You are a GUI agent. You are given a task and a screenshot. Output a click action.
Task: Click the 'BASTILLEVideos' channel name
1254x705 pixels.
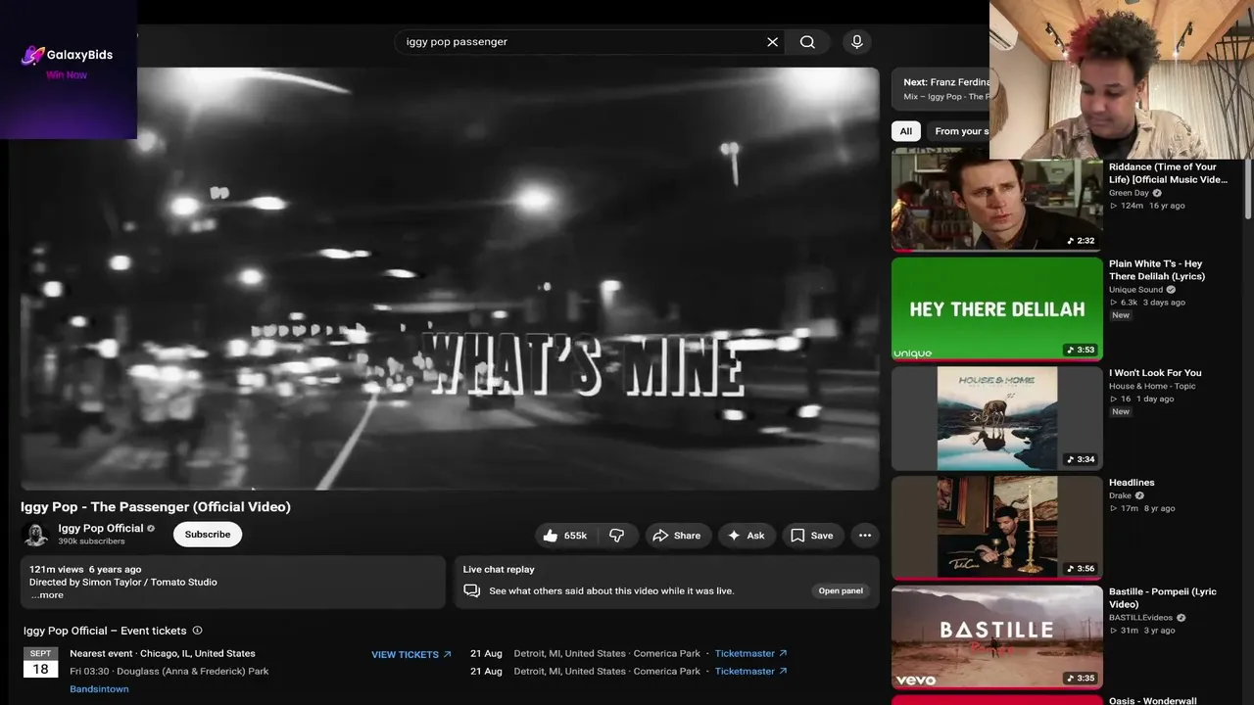(x=1141, y=618)
